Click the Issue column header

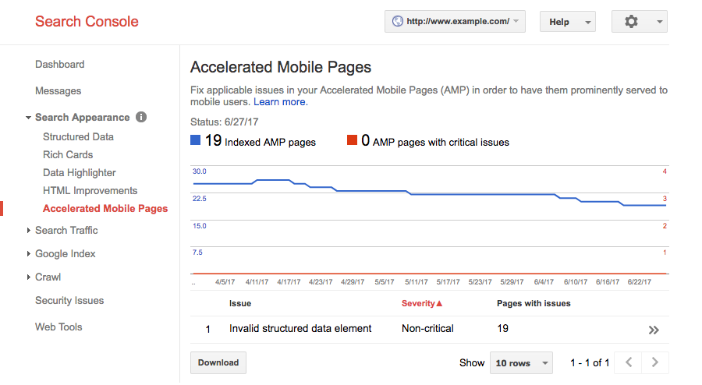[240, 304]
